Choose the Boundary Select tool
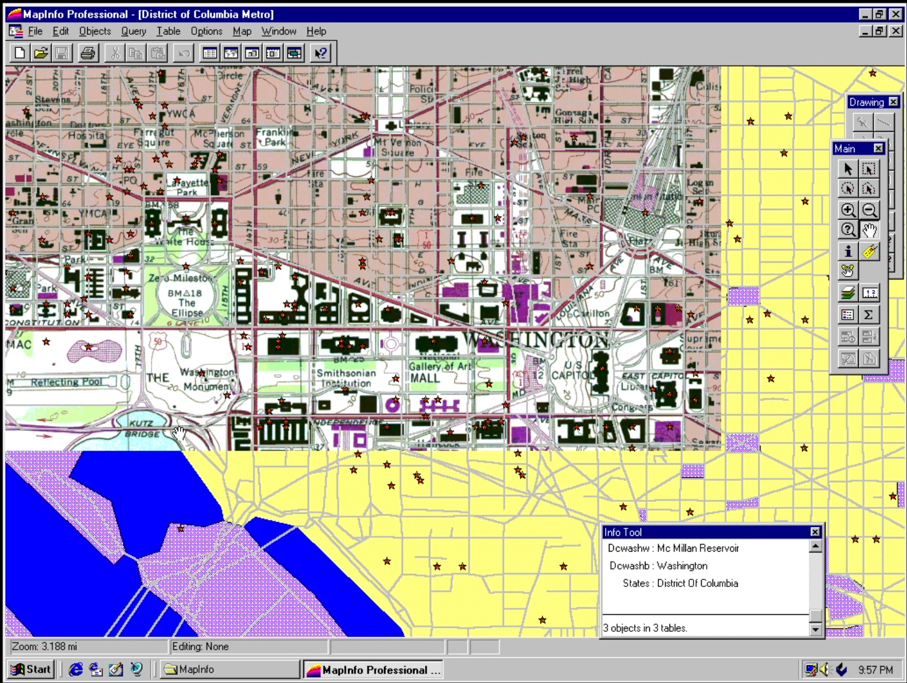The height and width of the screenshot is (683, 907). pos(869,188)
